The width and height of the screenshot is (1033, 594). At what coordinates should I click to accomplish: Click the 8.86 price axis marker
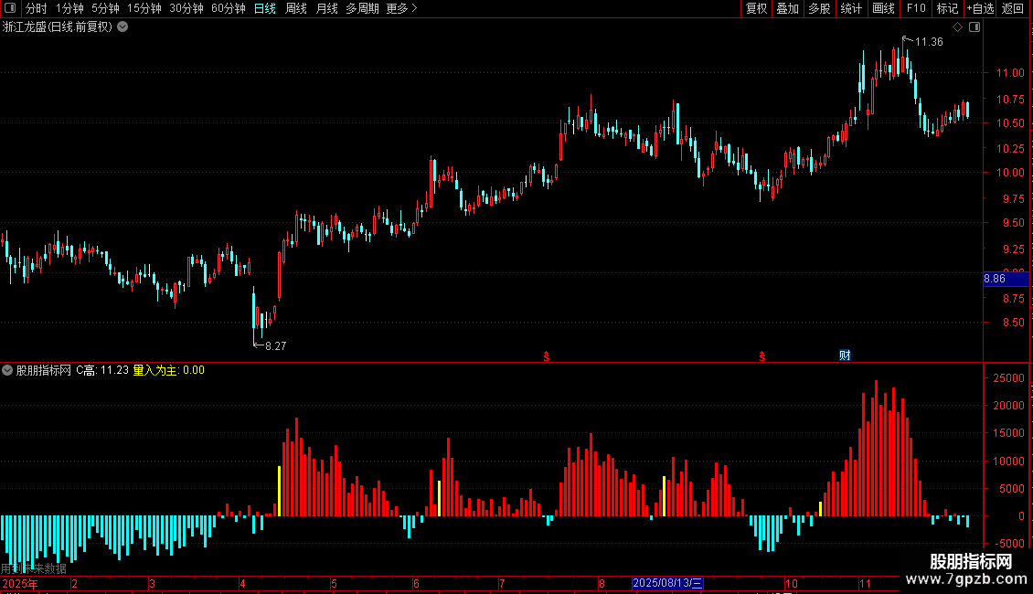[1006, 279]
